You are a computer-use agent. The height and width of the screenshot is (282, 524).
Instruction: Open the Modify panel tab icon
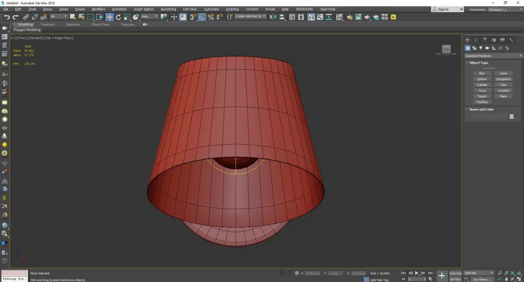(x=476, y=40)
